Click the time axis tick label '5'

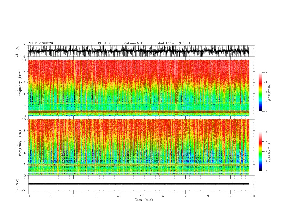(141, 196)
